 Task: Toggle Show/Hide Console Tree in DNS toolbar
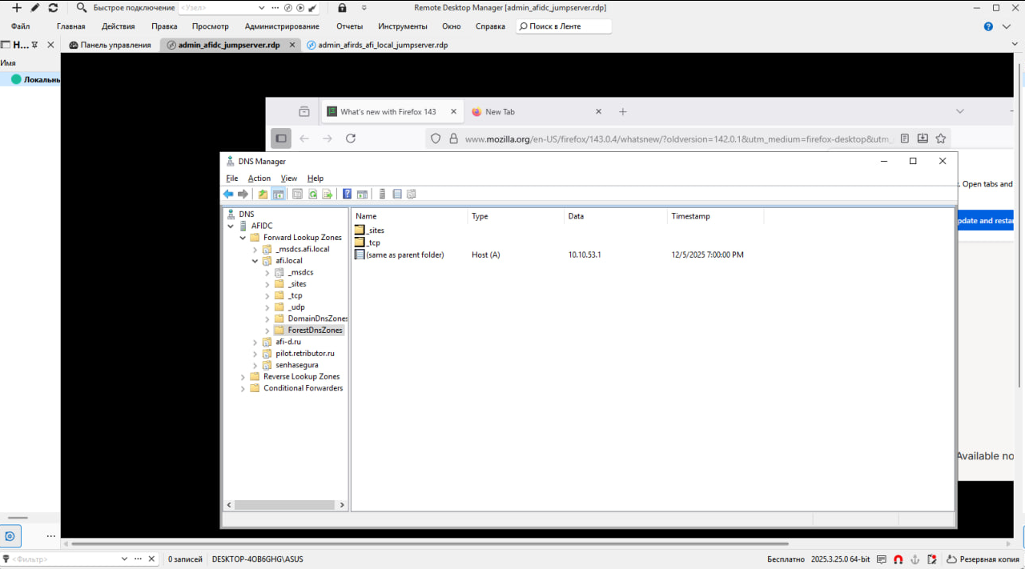(278, 194)
